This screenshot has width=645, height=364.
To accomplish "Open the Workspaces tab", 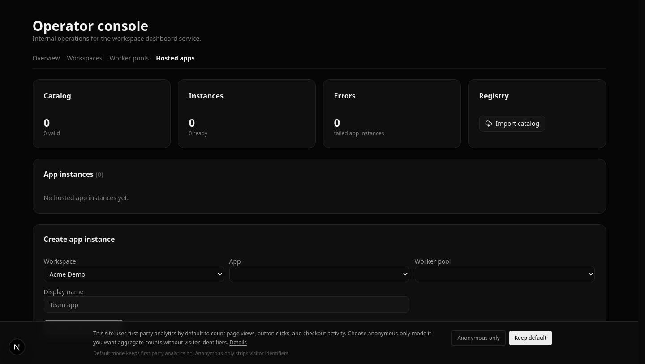I will click(x=85, y=58).
